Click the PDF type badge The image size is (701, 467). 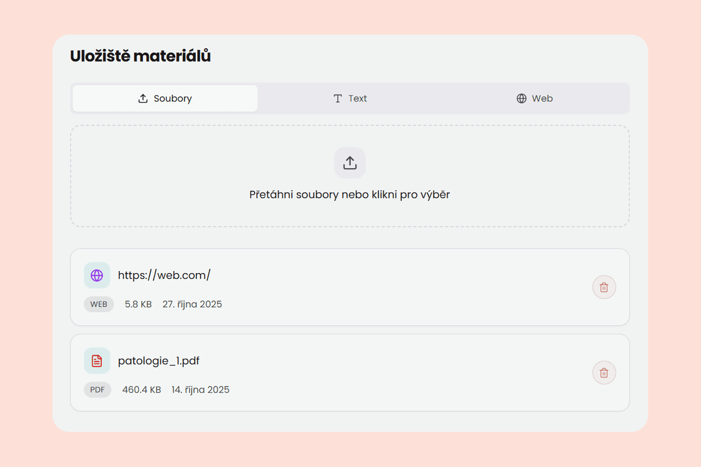97,390
